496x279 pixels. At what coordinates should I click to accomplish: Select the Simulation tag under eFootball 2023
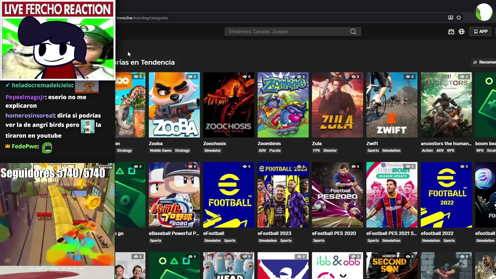268,240
